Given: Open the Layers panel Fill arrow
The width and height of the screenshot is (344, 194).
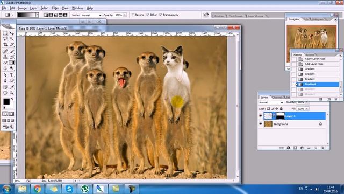Looking at the screenshot, I should [307, 109].
